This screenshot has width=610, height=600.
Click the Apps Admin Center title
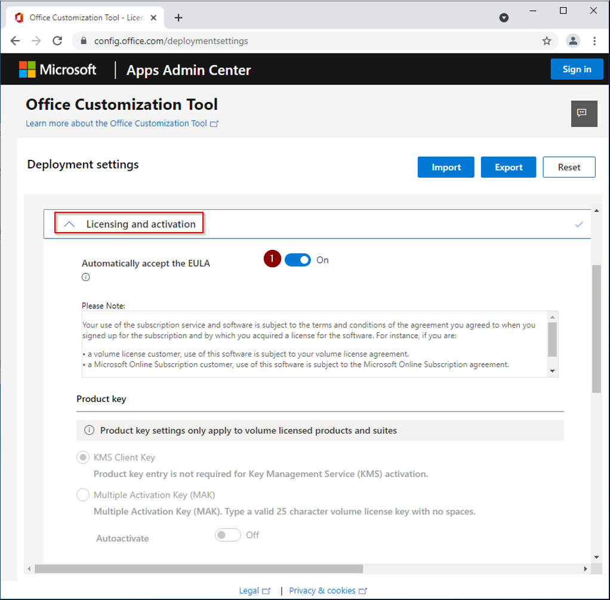[189, 70]
